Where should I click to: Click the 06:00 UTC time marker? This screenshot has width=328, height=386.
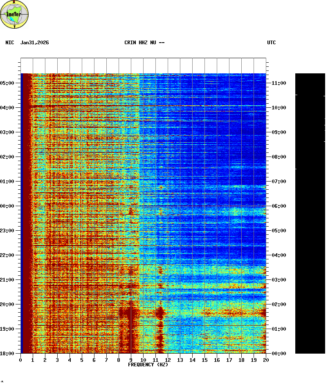[x=279, y=206]
